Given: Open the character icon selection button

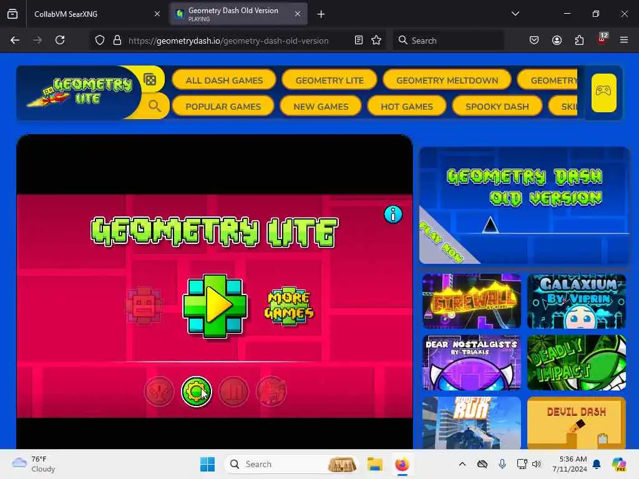Looking at the screenshot, I should click(144, 306).
